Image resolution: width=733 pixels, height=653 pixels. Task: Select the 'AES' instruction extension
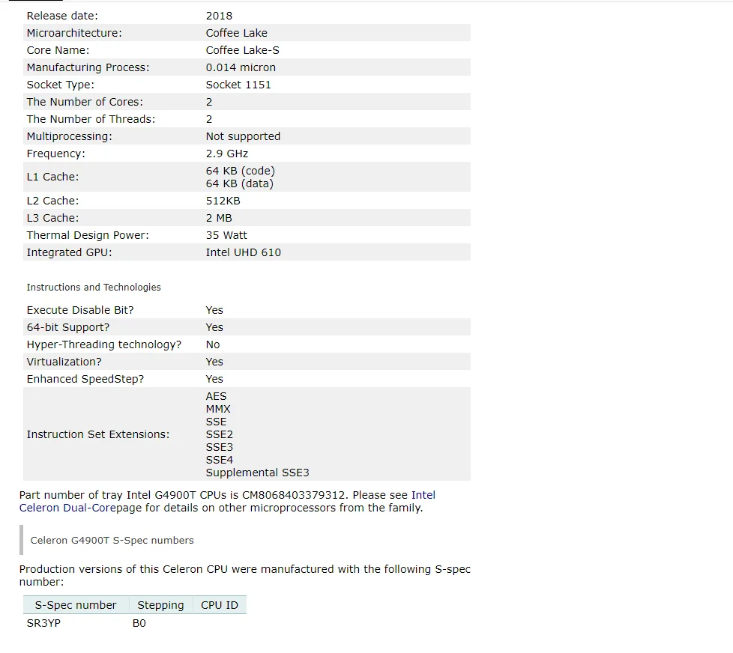216,397
